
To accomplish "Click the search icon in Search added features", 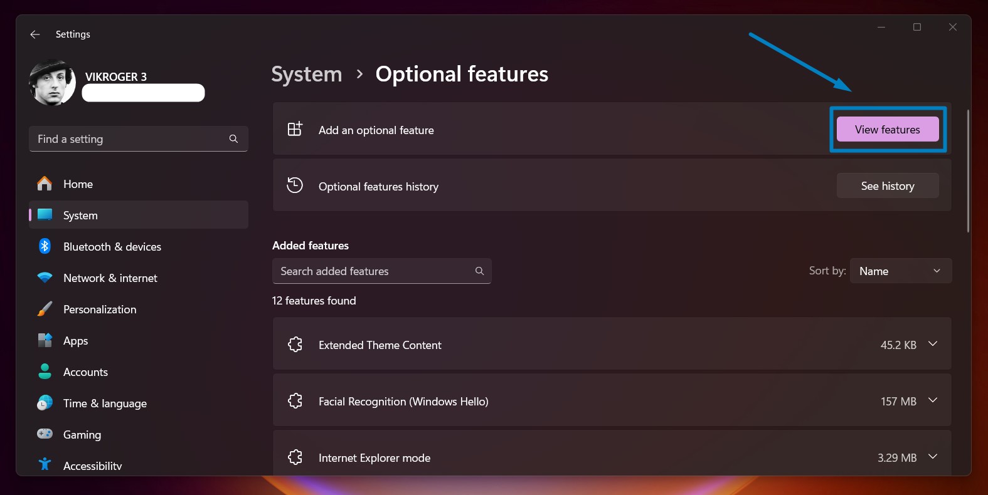I will coord(479,271).
